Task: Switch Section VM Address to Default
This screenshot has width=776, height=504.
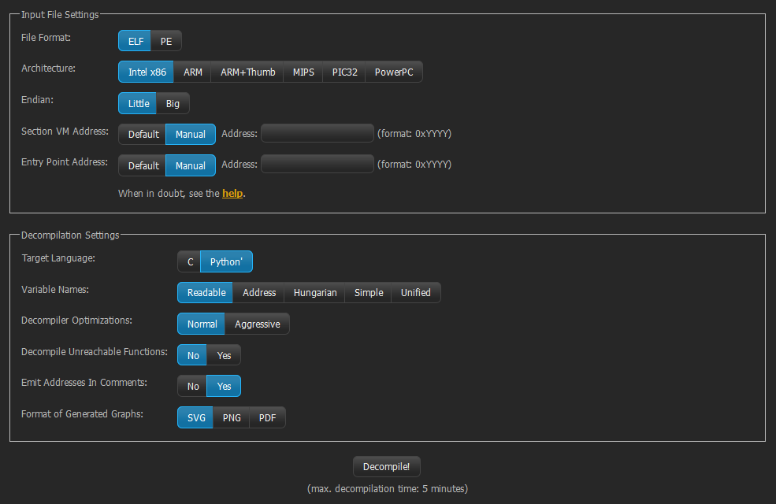Action: [x=143, y=135]
